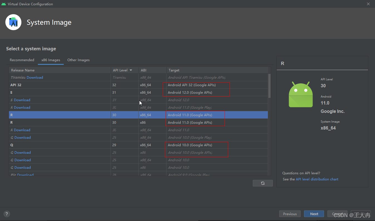
Task: Open the Other Images tab
Action: coord(79,60)
